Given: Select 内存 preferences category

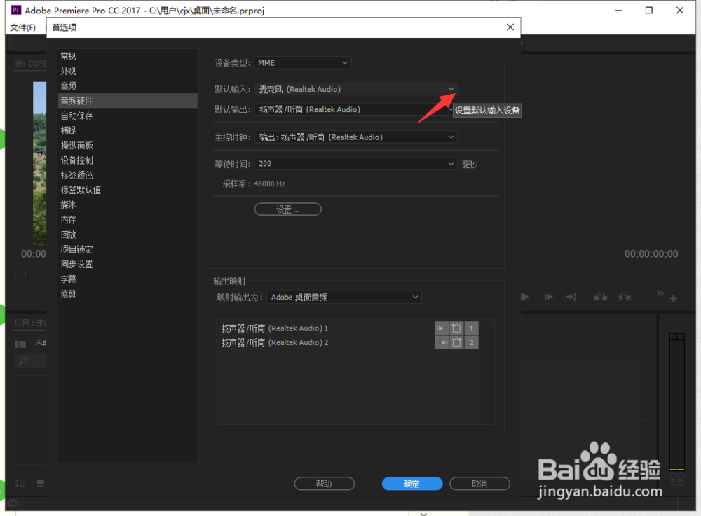Looking at the screenshot, I should (128, 220).
